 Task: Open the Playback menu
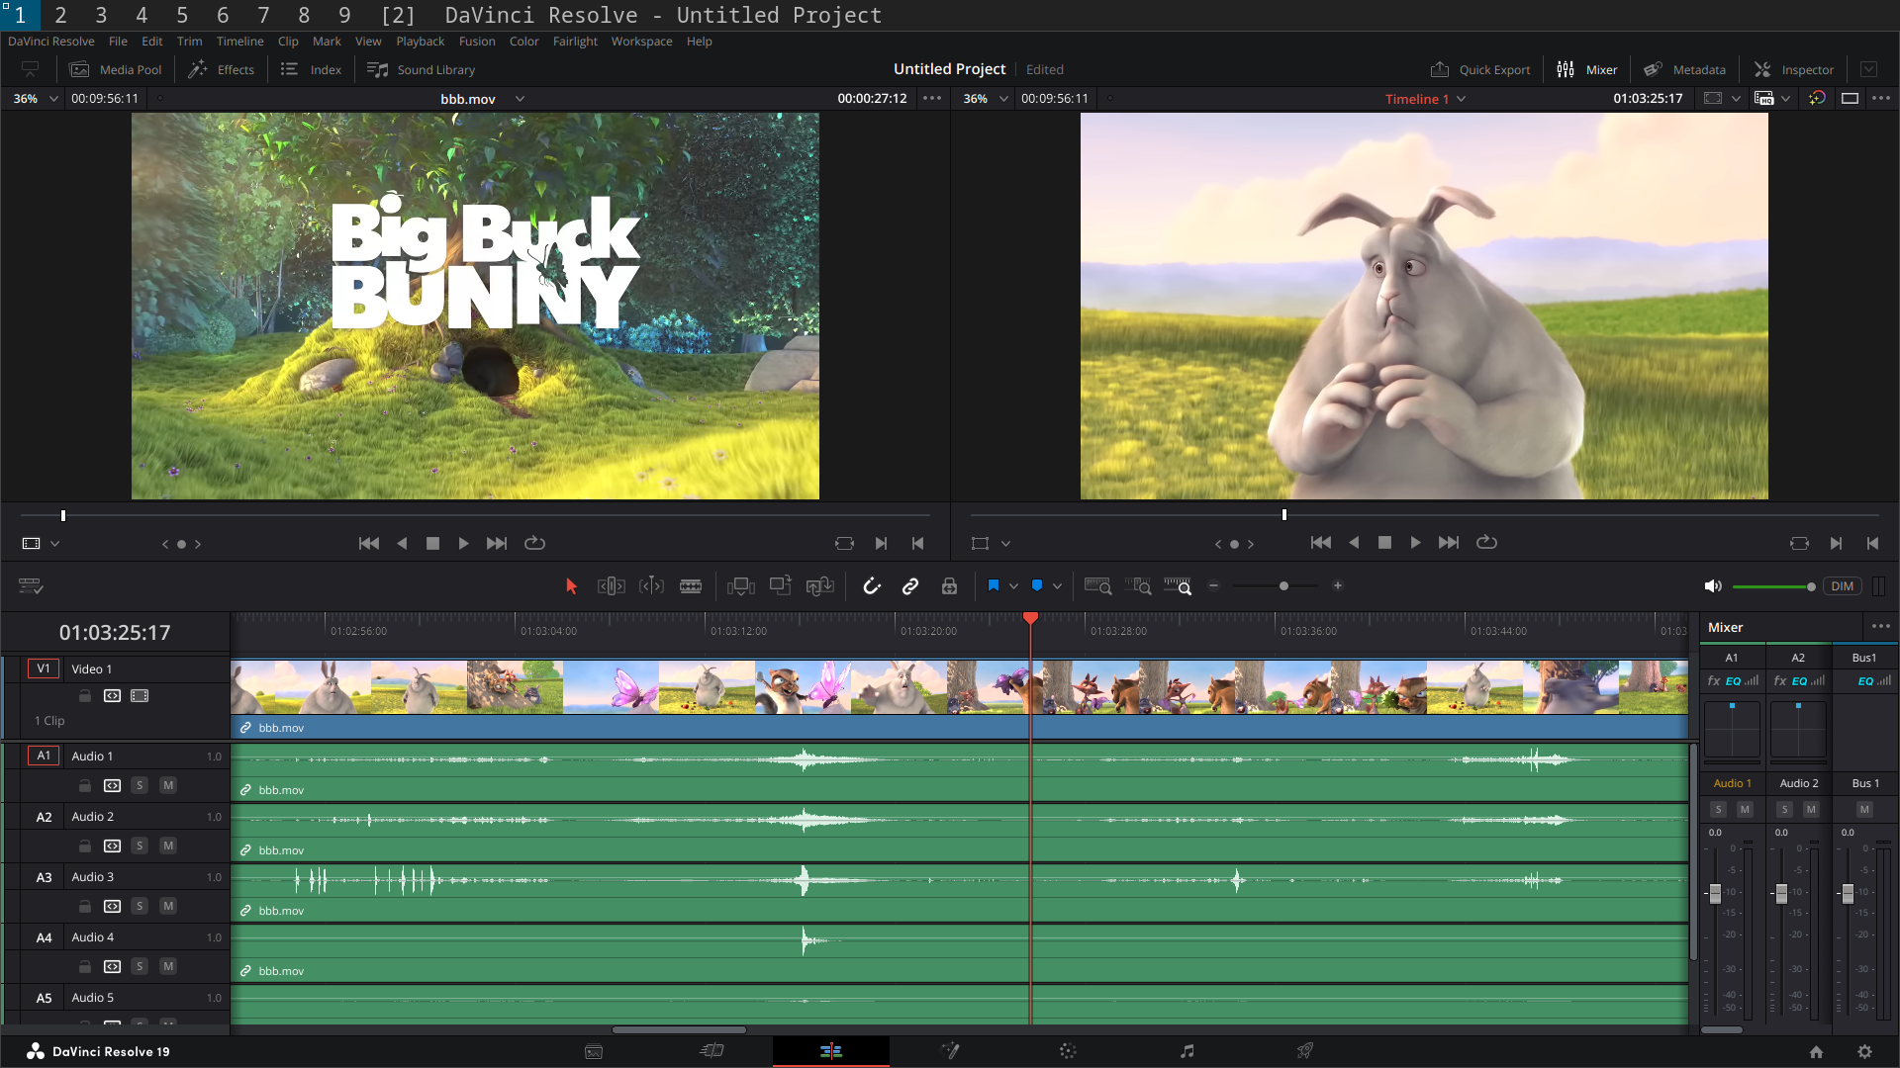click(420, 42)
